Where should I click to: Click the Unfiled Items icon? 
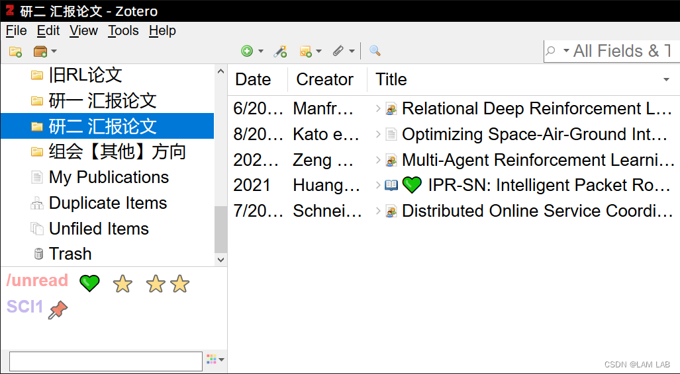(37, 228)
